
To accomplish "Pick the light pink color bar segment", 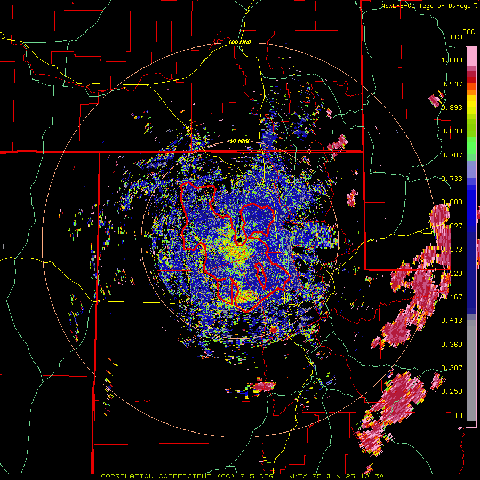I will click(x=471, y=57).
